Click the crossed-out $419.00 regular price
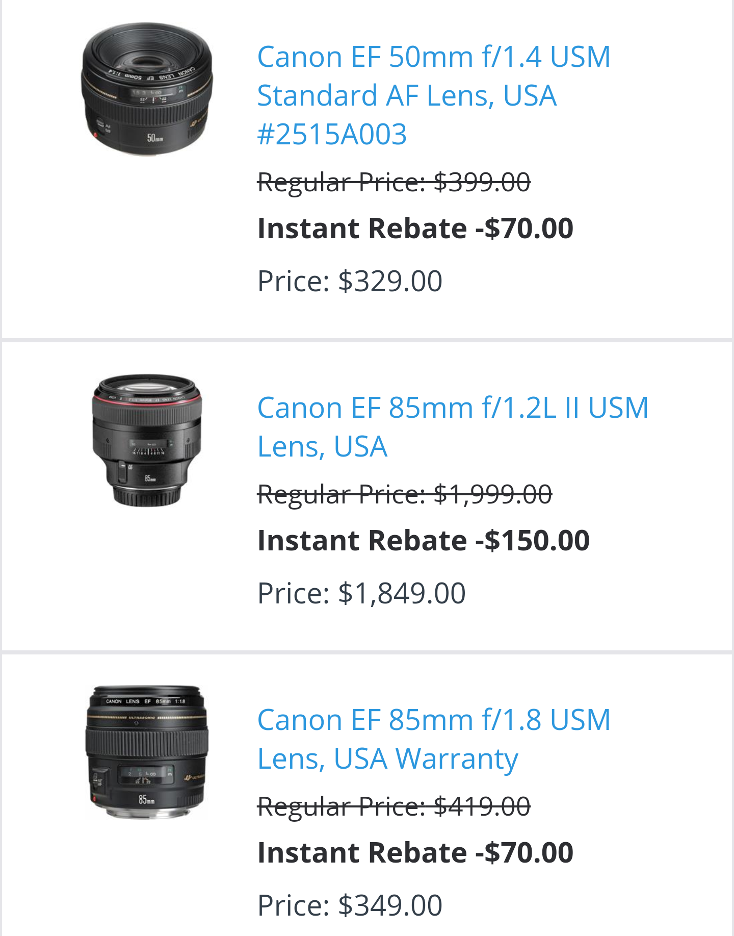This screenshot has height=936, width=734. coord(394,806)
